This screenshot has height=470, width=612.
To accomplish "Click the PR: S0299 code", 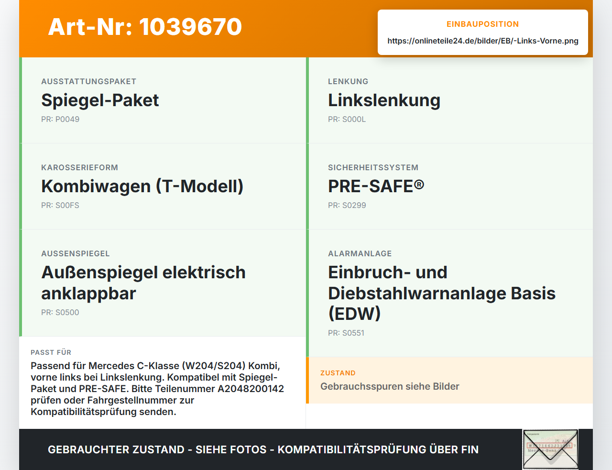I will (x=347, y=206).
